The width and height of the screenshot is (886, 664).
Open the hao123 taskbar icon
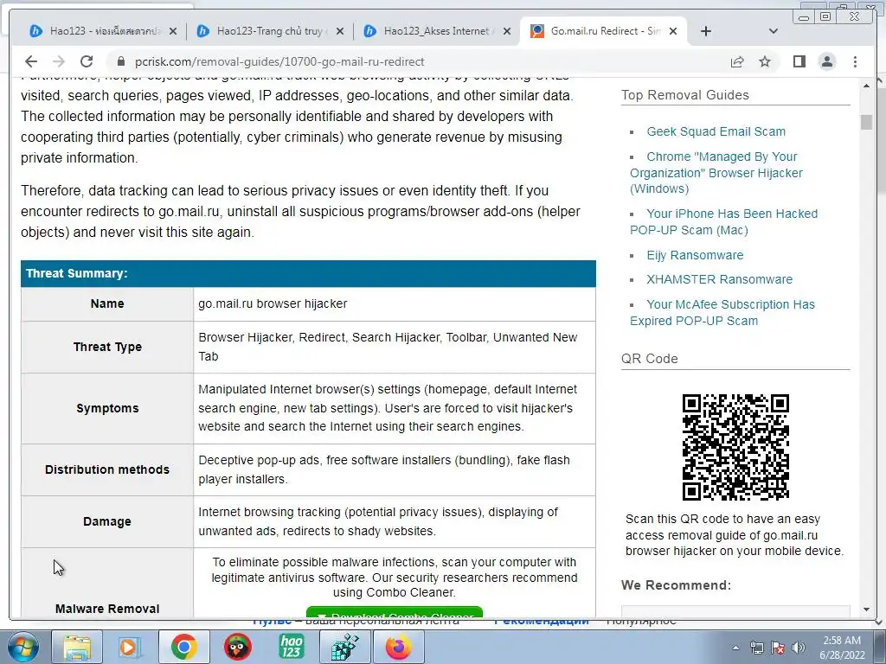coord(292,648)
